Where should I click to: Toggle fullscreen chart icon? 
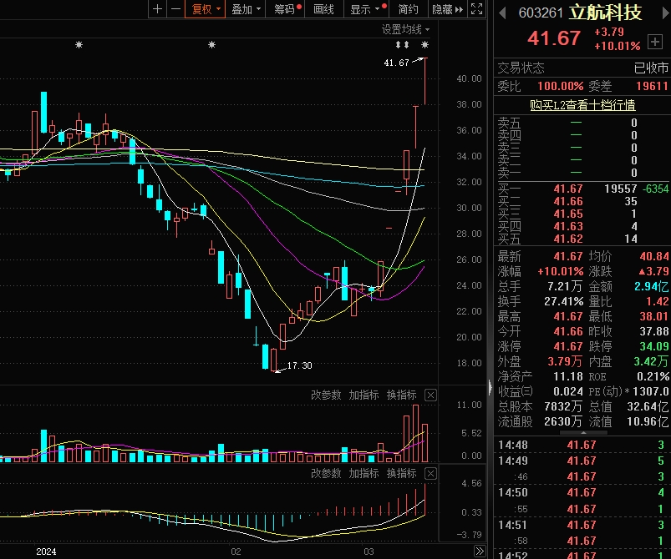[x=476, y=9]
